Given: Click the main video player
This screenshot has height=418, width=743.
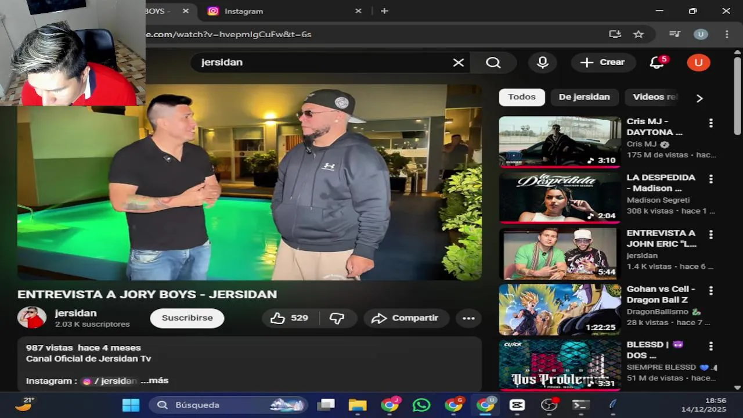Looking at the screenshot, I should pos(250,182).
